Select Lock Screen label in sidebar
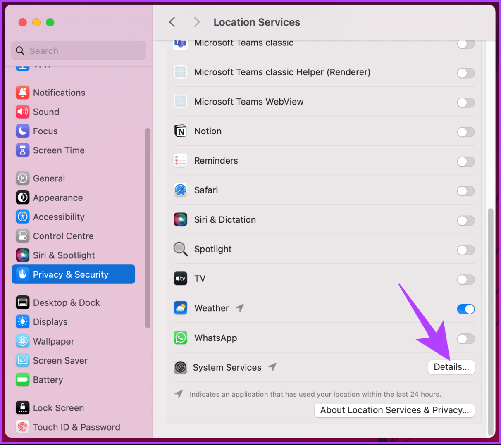 [x=58, y=408]
